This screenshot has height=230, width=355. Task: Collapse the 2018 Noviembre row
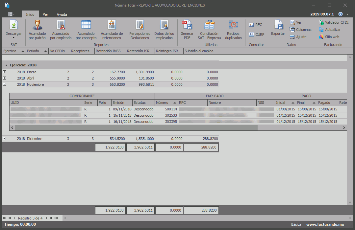coord(5,84)
